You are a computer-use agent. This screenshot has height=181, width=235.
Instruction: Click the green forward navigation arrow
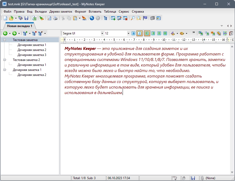(x=14, y=33)
